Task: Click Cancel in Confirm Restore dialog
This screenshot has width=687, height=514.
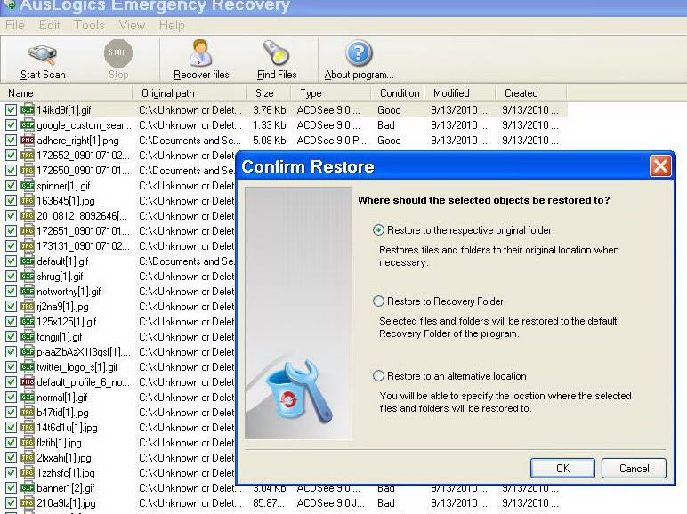Action: [634, 469]
